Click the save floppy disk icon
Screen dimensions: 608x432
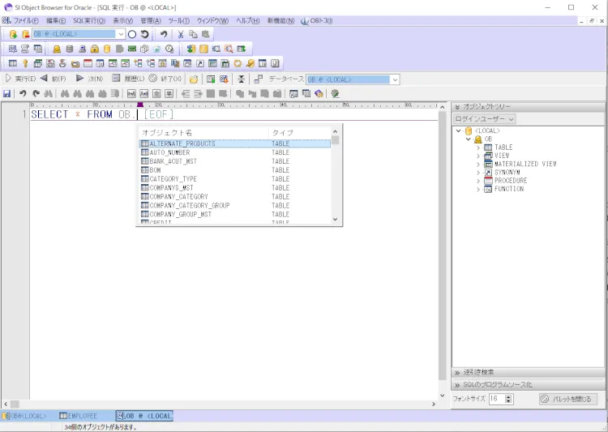7,94
